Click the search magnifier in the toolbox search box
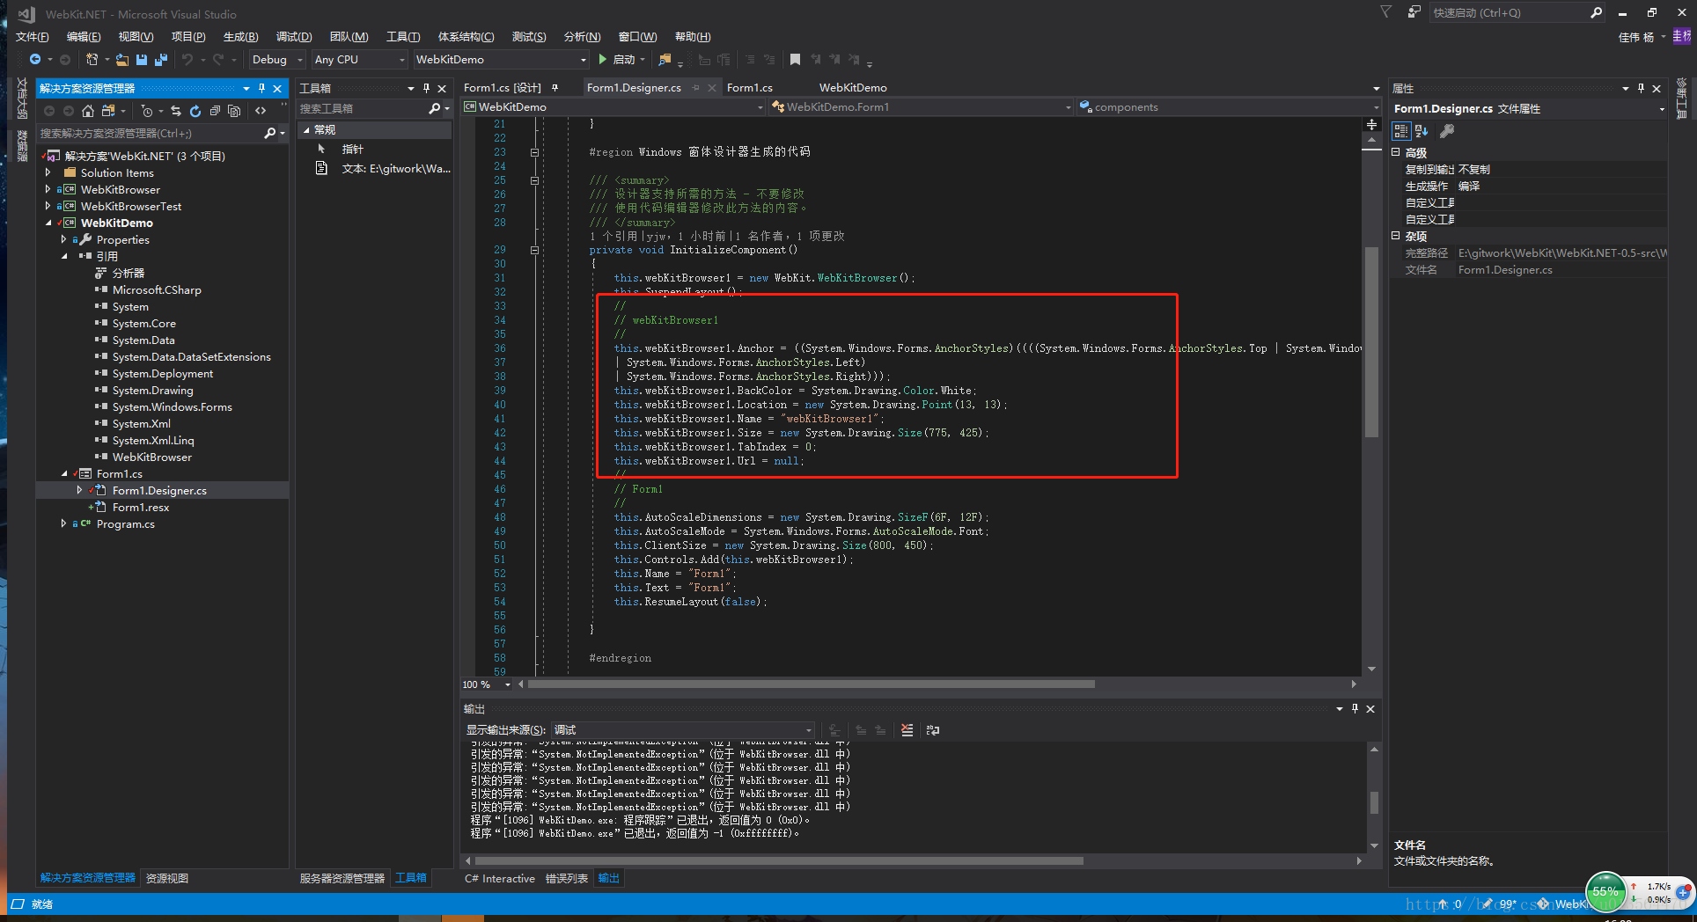 pyautogui.click(x=434, y=108)
